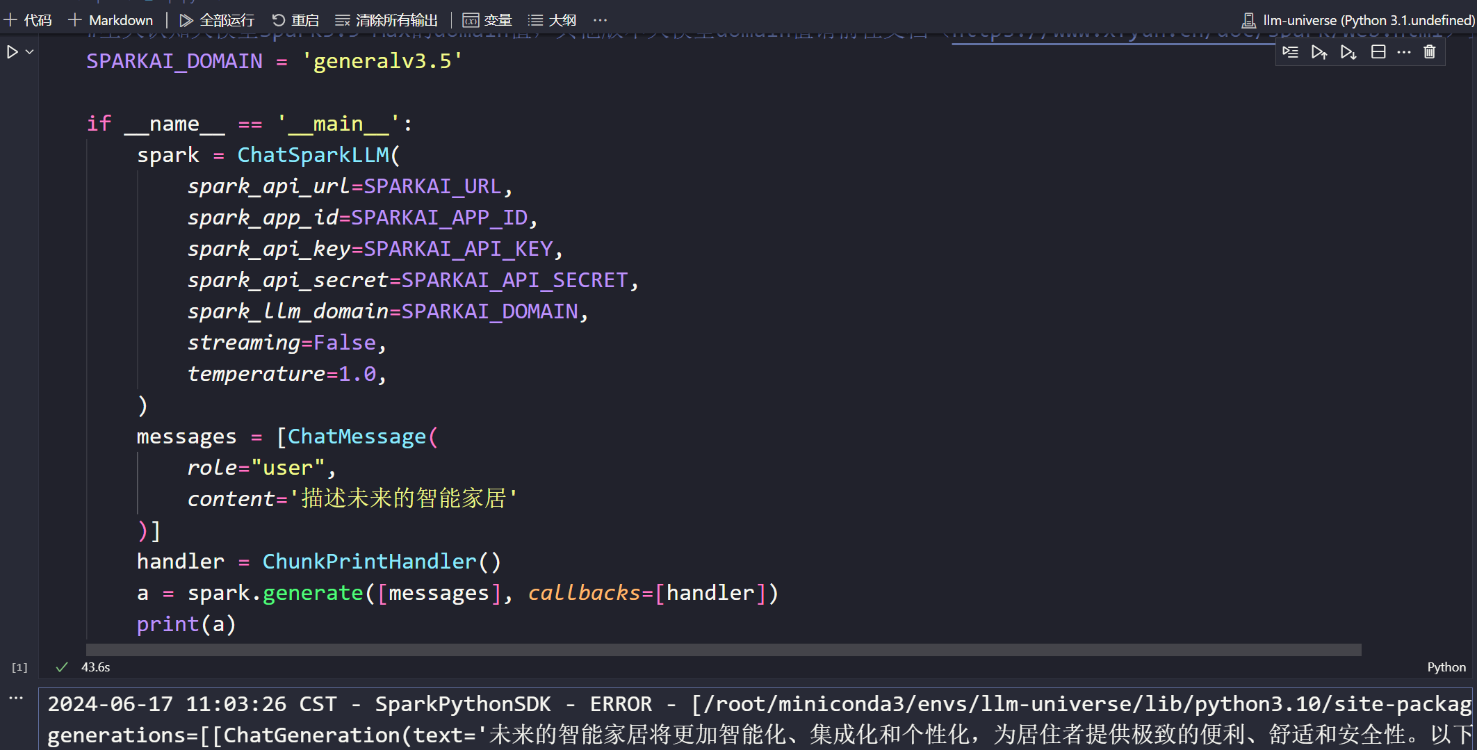Execute cells above this cell
Viewport: 1477px width, 750px height.
[x=1319, y=52]
